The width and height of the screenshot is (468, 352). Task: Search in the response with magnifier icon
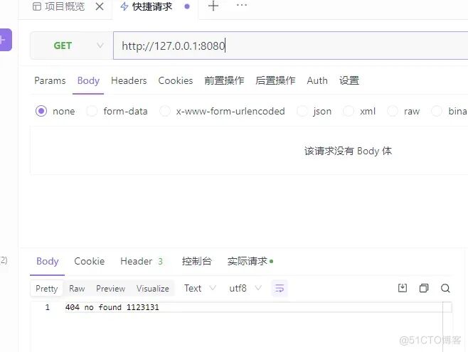445,288
